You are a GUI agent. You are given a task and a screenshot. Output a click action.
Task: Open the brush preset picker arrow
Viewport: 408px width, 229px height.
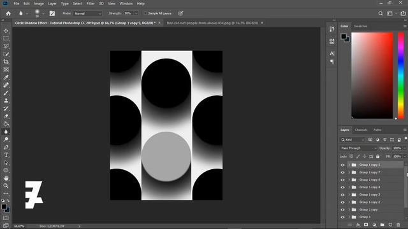point(43,13)
